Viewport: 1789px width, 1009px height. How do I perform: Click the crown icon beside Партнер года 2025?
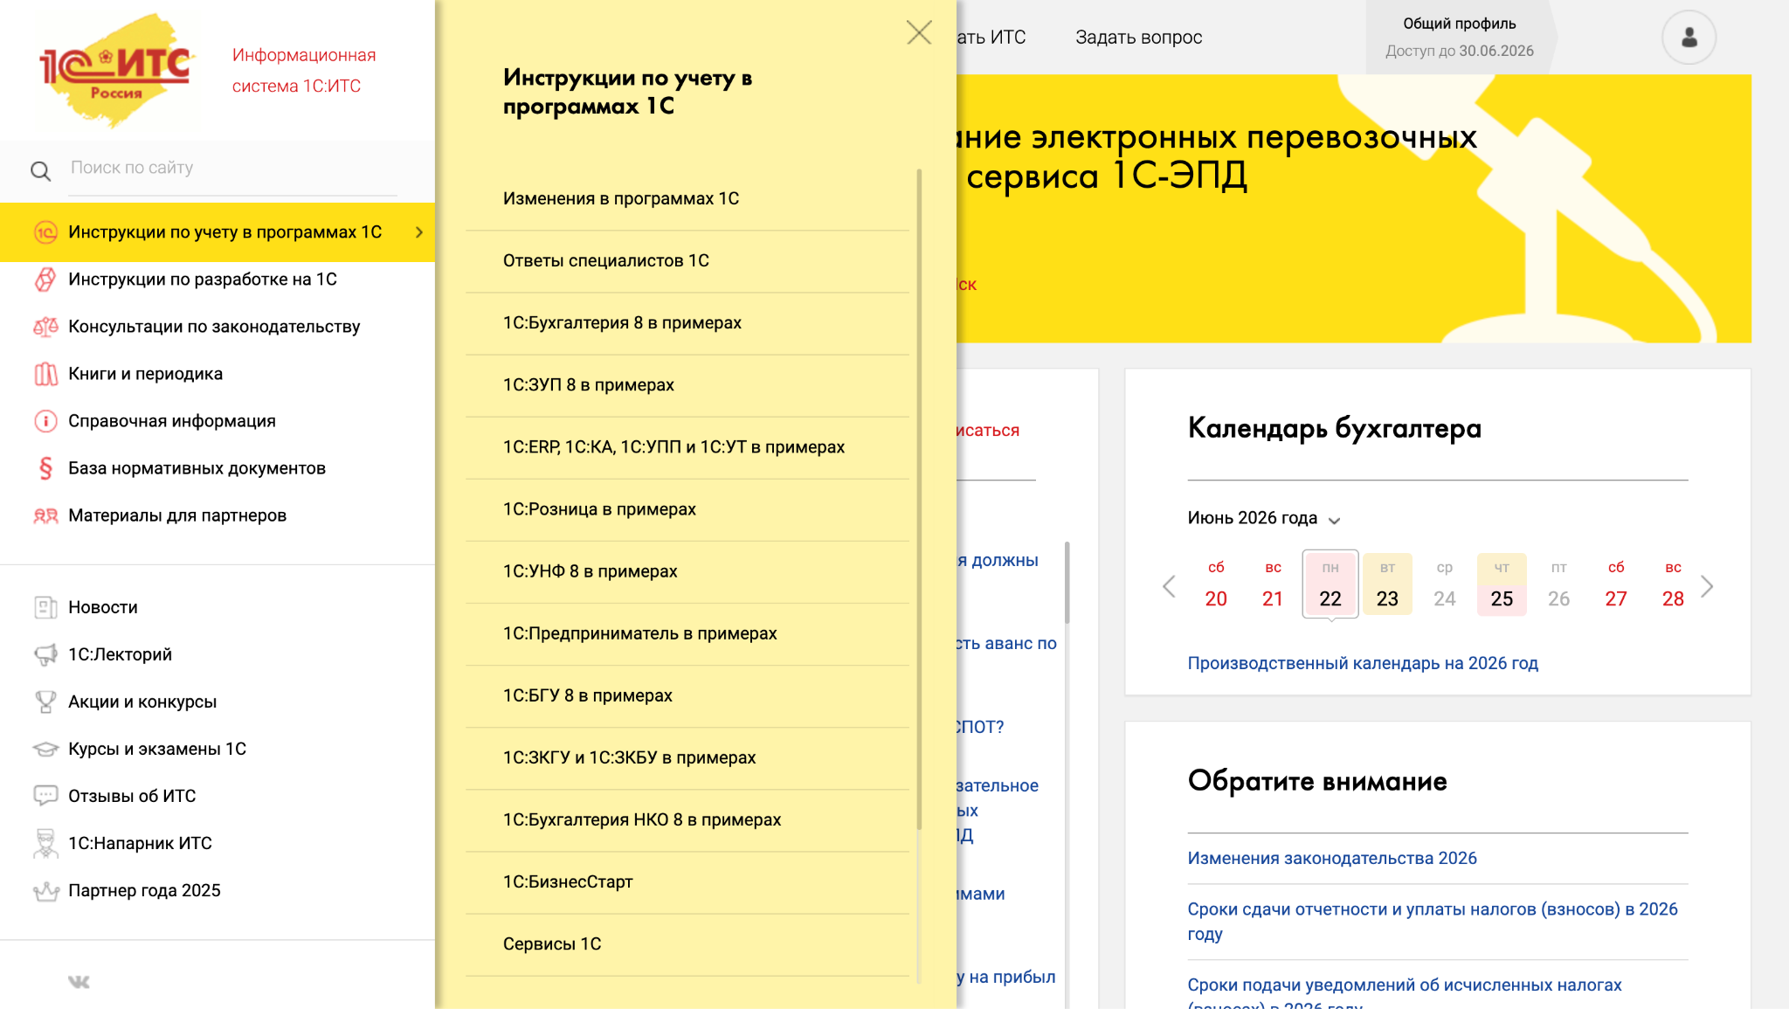pos(45,891)
